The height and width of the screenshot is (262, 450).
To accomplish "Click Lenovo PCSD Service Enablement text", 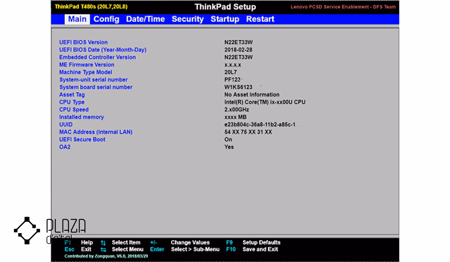I will [343, 7].
